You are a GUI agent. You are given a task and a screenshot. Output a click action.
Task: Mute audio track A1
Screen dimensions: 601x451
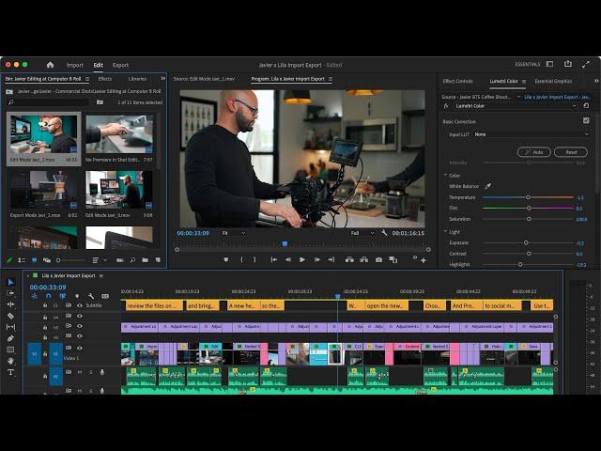click(80, 372)
